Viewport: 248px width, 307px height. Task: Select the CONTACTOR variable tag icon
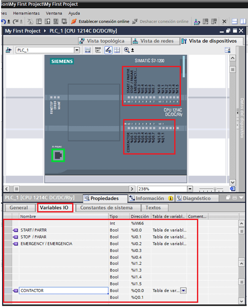(16, 291)
